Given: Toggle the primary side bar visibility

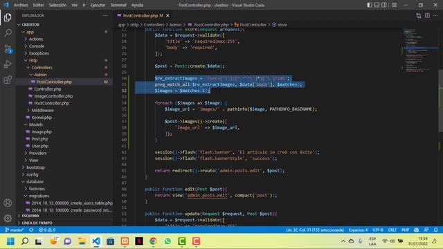Looking at the screenshot, I should [x=370, y=5].
